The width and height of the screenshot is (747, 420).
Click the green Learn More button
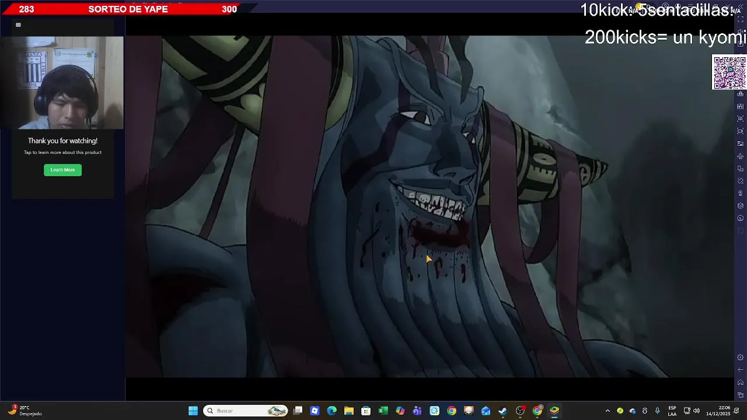pyautogui.click(x=62, y=170)
